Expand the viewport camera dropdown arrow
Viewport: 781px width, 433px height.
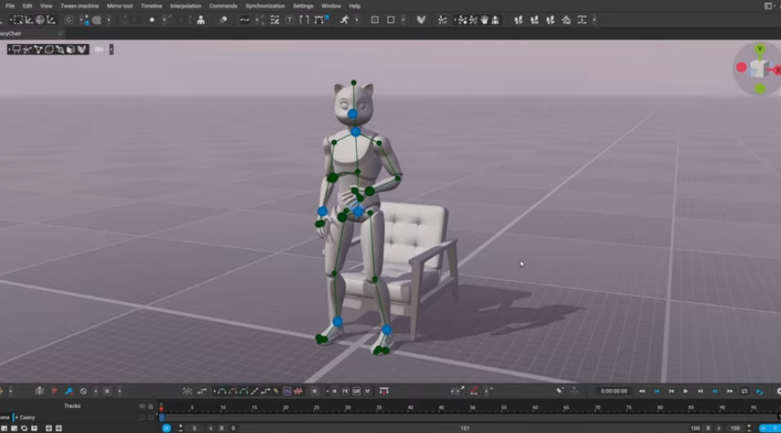111,49
